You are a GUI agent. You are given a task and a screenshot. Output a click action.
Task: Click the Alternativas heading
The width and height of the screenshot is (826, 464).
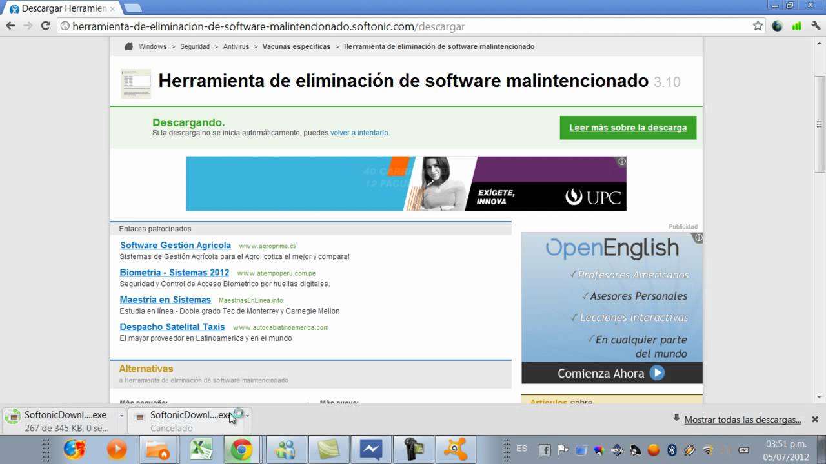(x=146, y=369)
